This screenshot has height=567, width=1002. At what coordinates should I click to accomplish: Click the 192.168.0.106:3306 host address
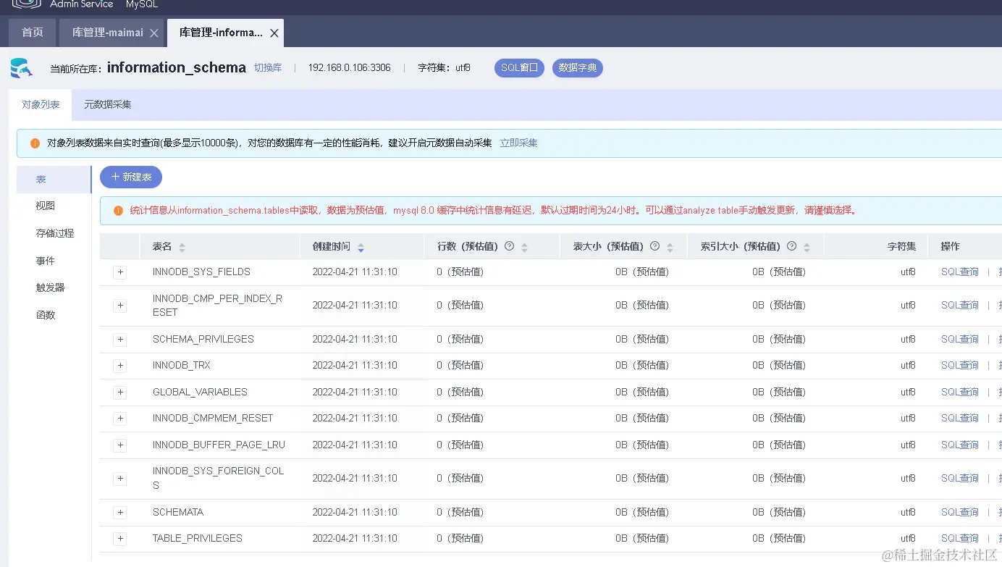pyautogui.click(x=349, y=68)
